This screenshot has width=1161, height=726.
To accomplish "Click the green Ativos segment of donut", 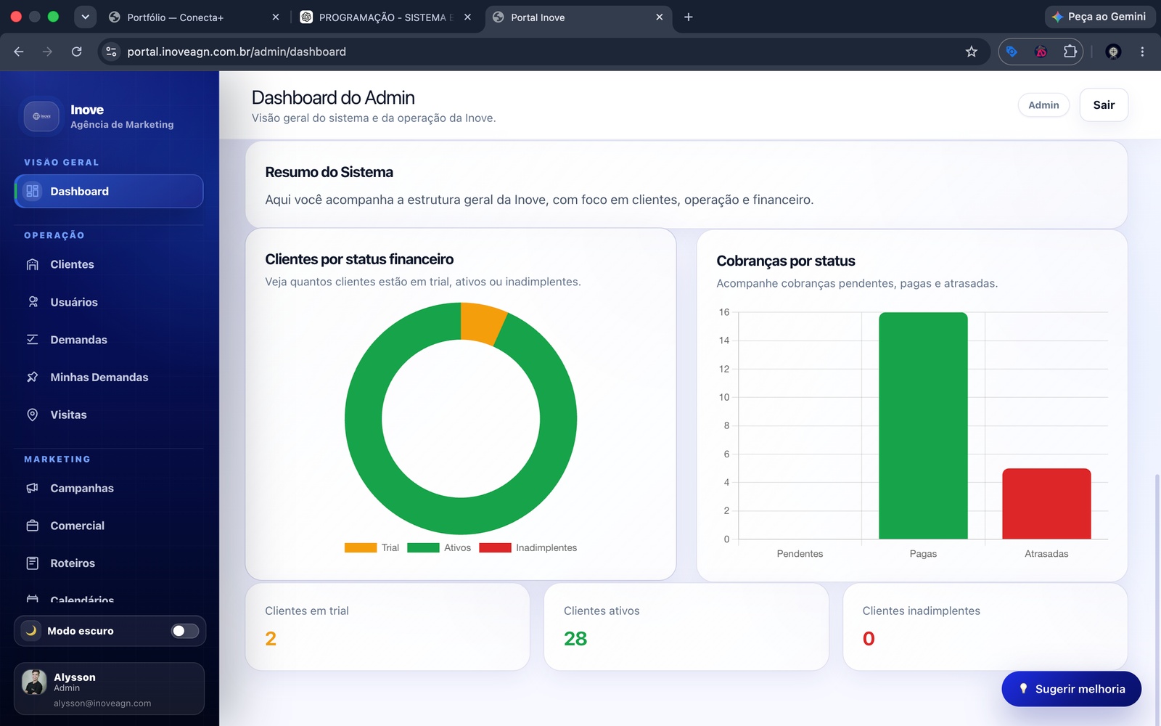I will [x=461, y=516].
